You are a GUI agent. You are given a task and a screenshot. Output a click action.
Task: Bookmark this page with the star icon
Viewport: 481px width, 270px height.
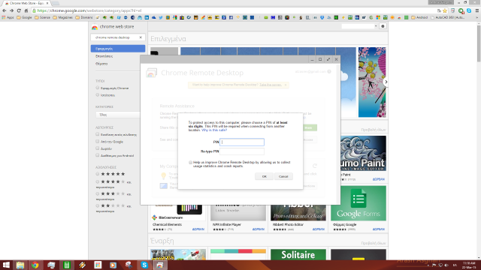(x=445, y=10)
